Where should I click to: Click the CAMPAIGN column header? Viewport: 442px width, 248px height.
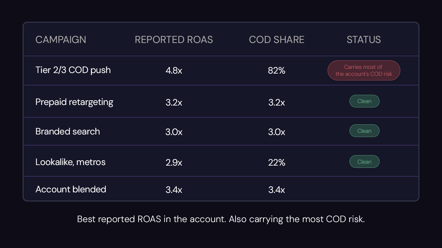pyautogui.click(x=61, y=40)
